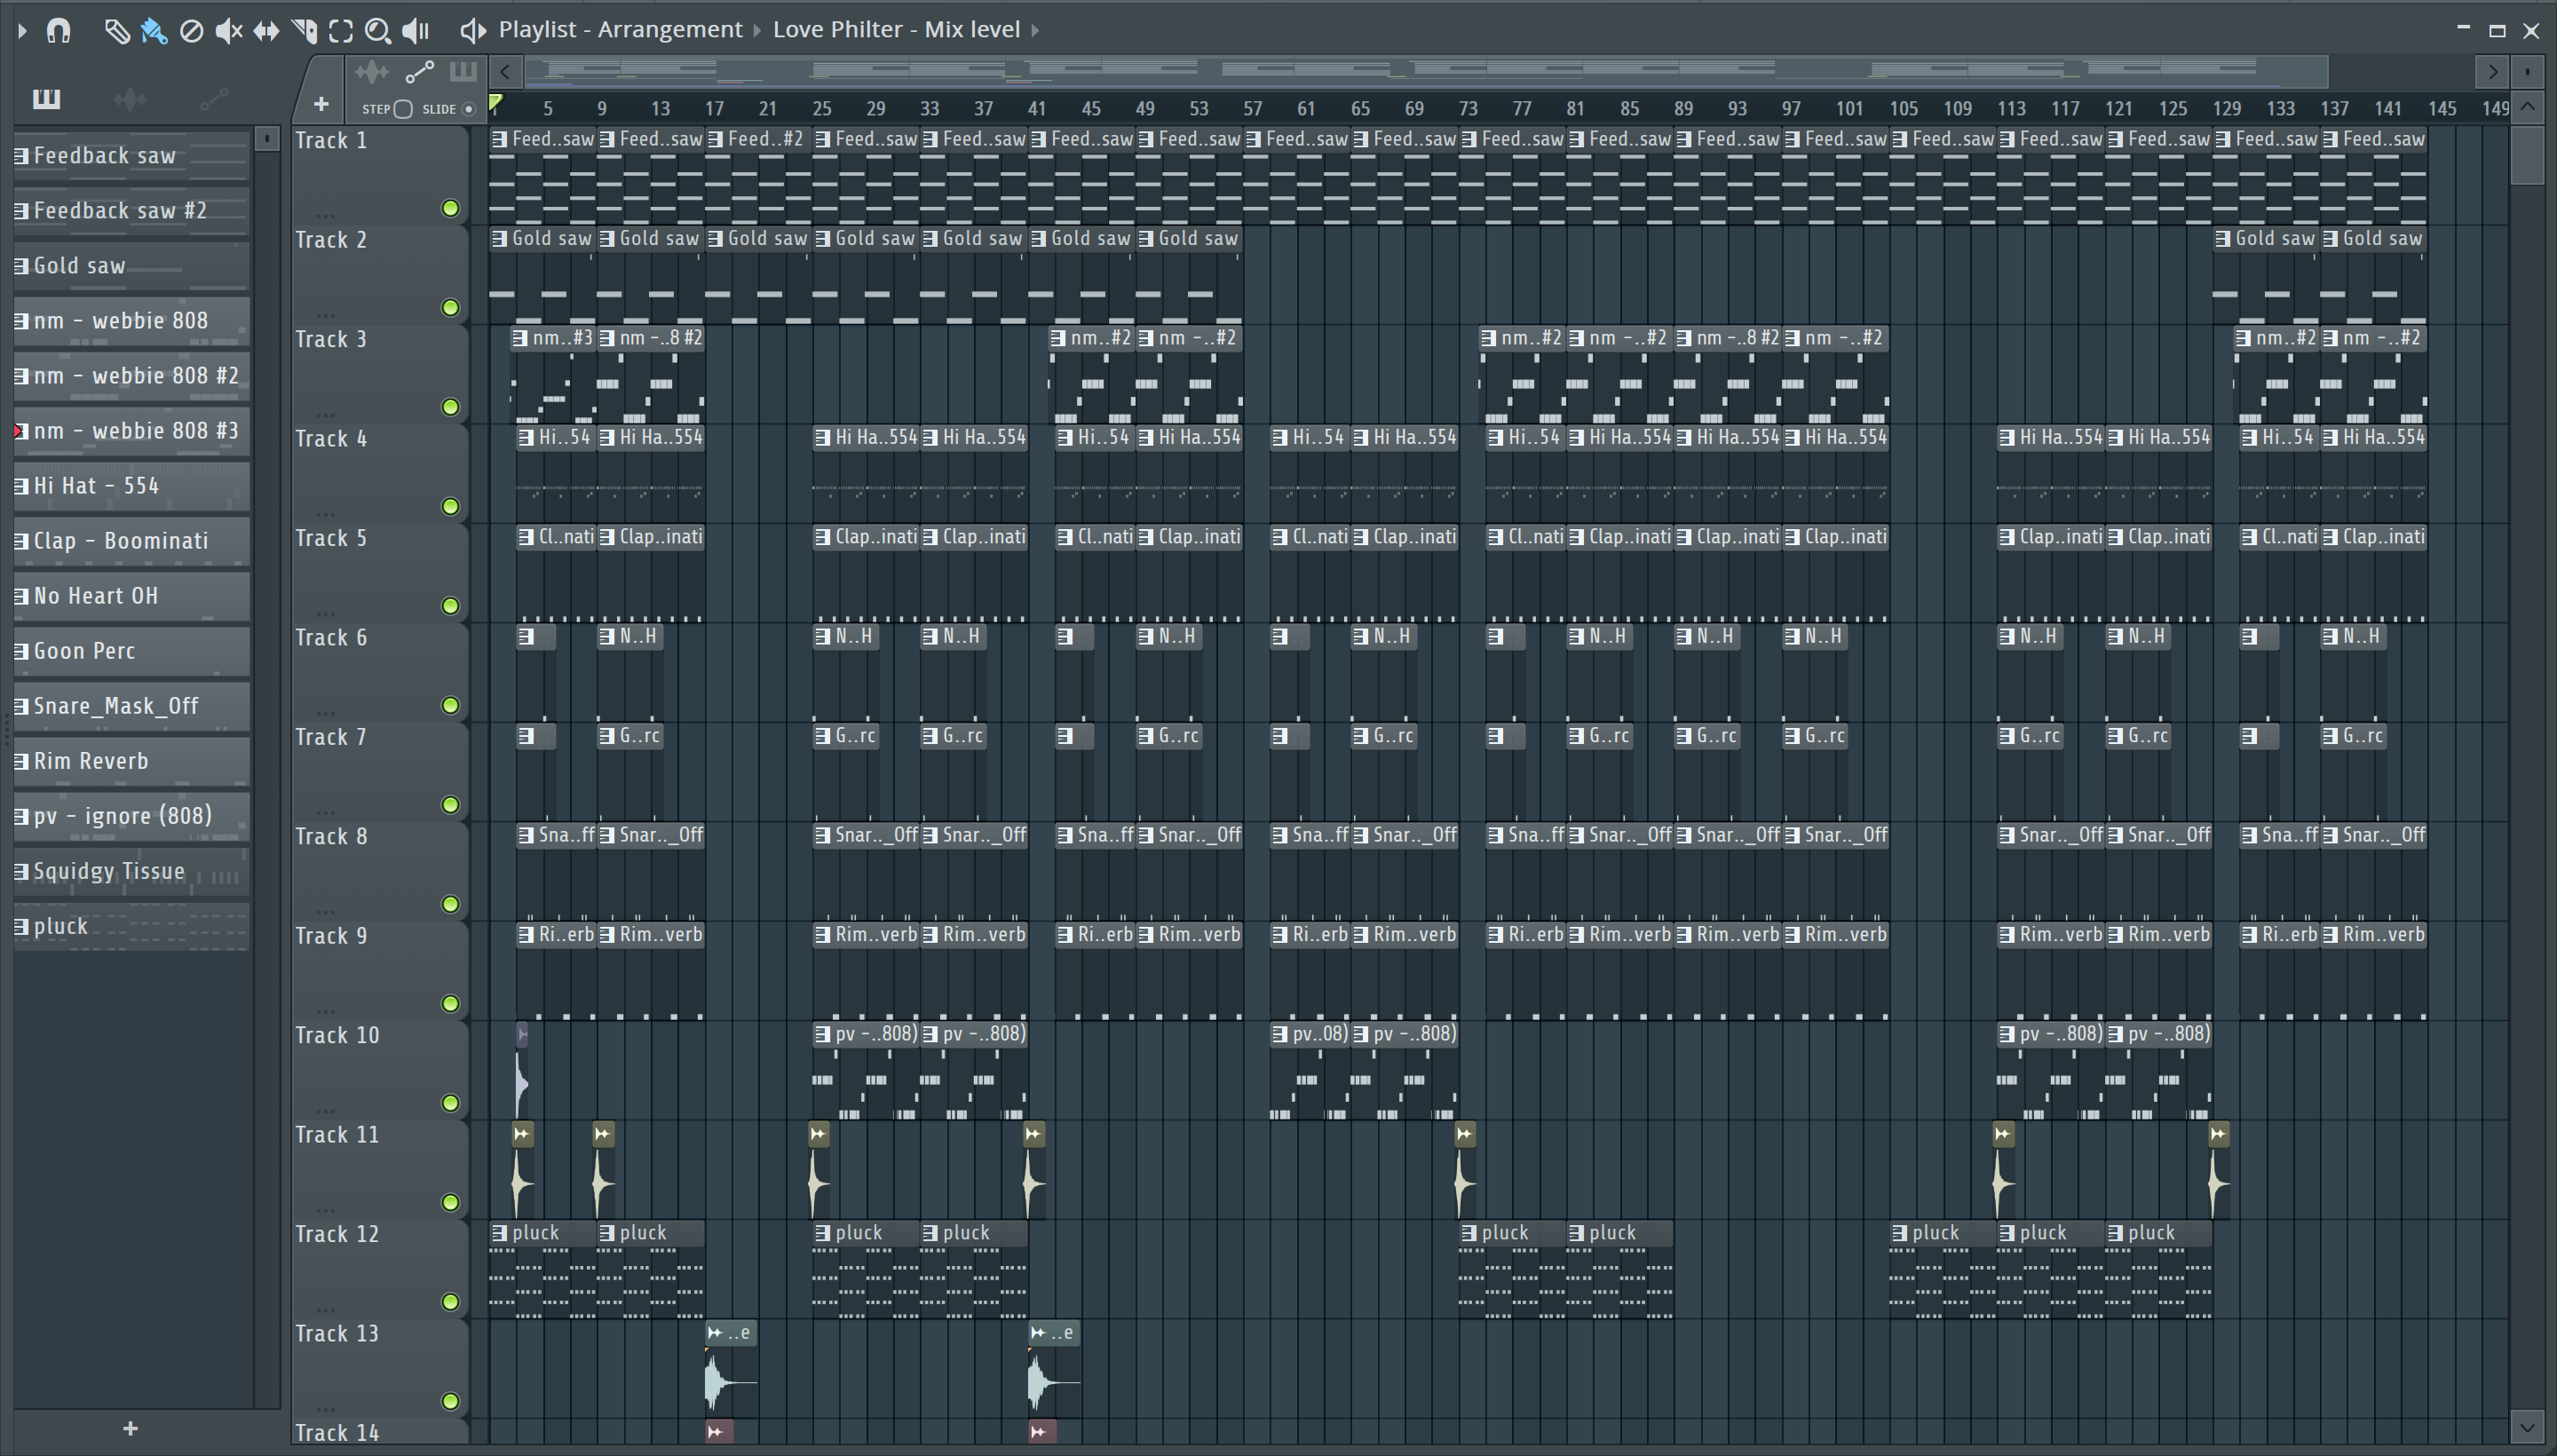
Task: Toggle the SLIDE option
Action: point(468,109)
